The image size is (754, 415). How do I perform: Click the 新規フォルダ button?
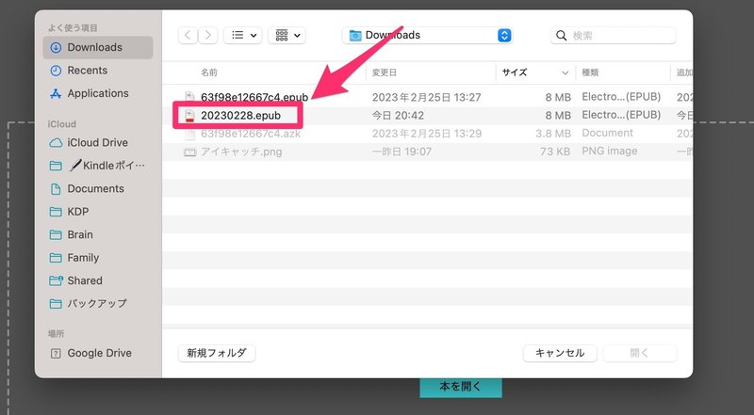(x=217, y=353)
